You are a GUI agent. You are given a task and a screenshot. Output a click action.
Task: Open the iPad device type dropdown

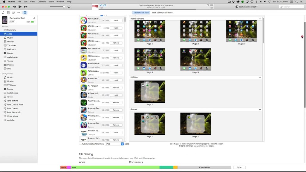tap(114, 144)
